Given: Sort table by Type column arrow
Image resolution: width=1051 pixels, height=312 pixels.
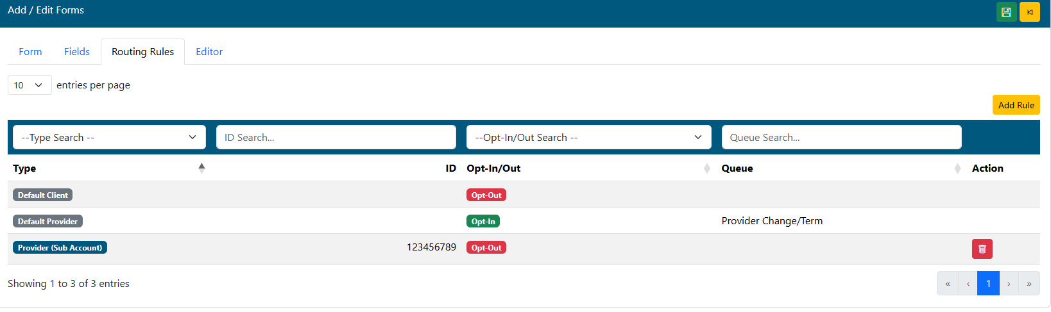Looking at the screenshot, I should pos(201,168).
